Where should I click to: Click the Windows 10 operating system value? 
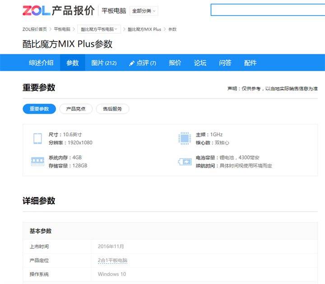click(x=112, y=274)
